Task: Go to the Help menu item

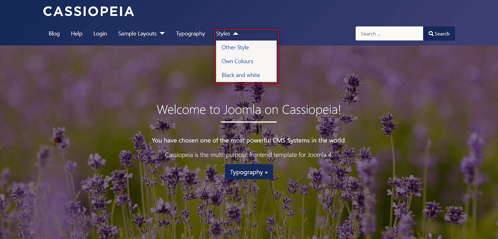Action: click(76, 33)
